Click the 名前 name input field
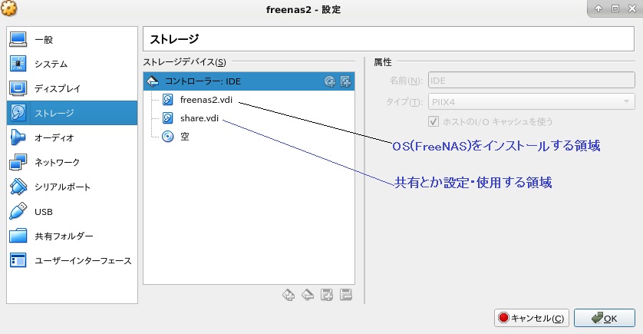 pyautogui.click(x=532, y=81)
